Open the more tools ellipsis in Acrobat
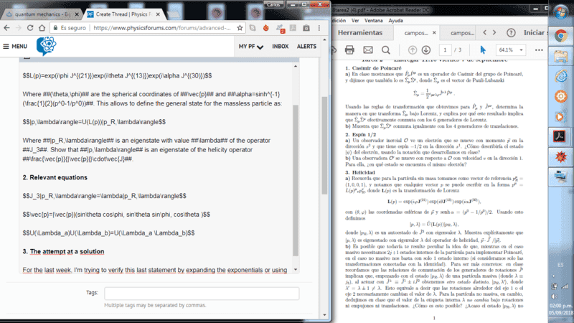Screen dimensions: 574x323 (539, 50)
